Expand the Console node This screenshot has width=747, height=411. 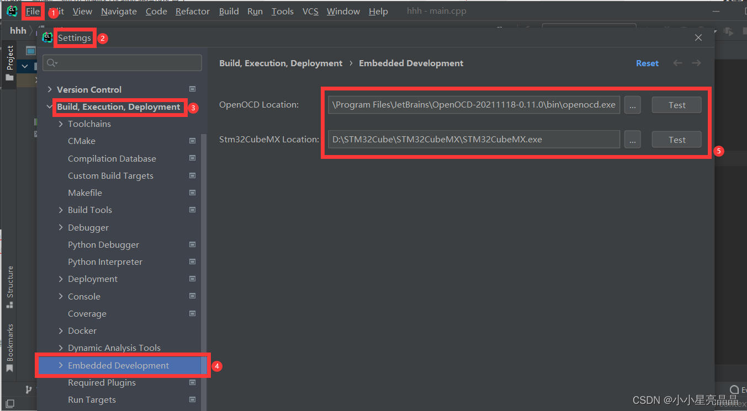[61, 296]
